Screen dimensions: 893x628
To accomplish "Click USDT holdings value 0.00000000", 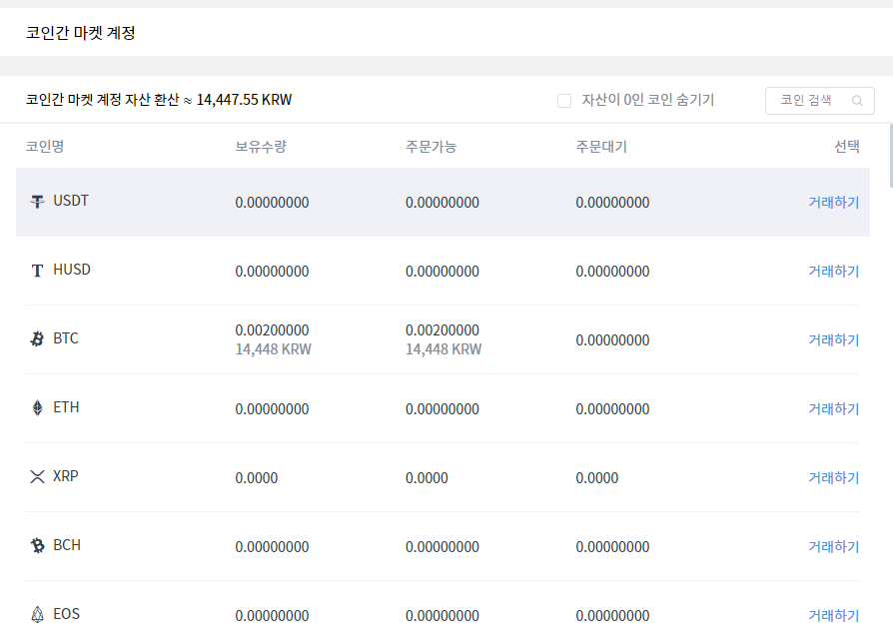I will click(x=273, y=202).
